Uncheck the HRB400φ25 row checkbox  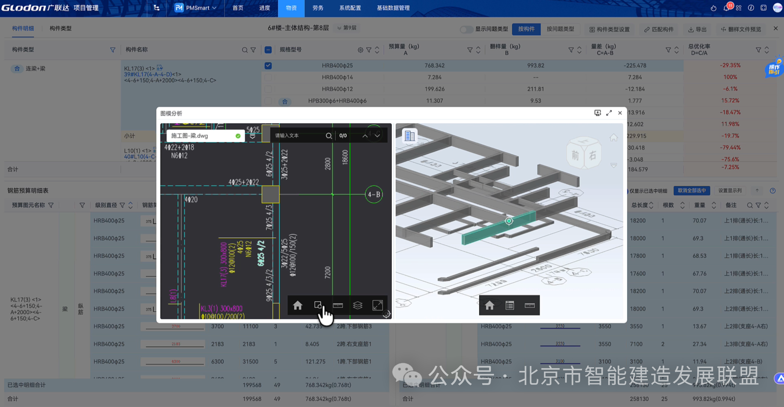tap(268, 65)
